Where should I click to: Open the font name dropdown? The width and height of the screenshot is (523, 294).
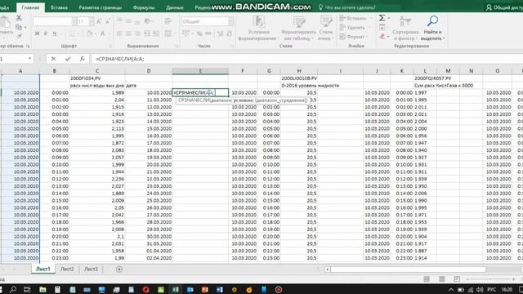74,22
